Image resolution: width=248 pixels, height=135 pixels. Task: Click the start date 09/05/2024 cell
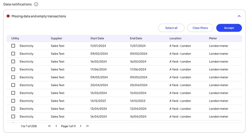(x=99, y=77)
